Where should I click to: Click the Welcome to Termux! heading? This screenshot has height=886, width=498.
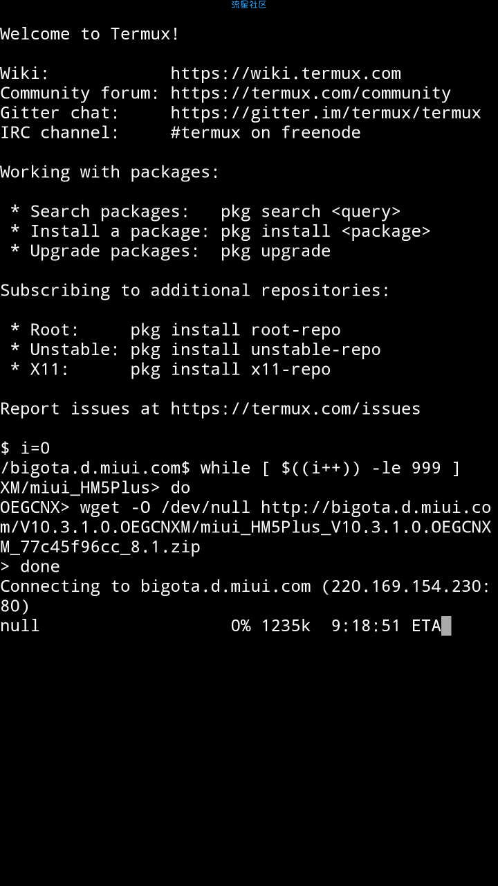90,34
